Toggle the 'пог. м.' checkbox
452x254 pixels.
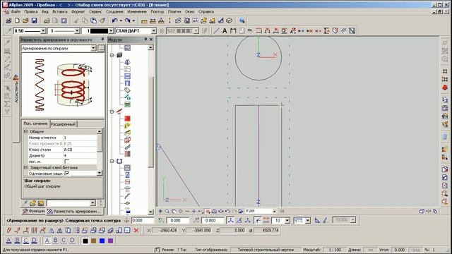pos(67,162)
